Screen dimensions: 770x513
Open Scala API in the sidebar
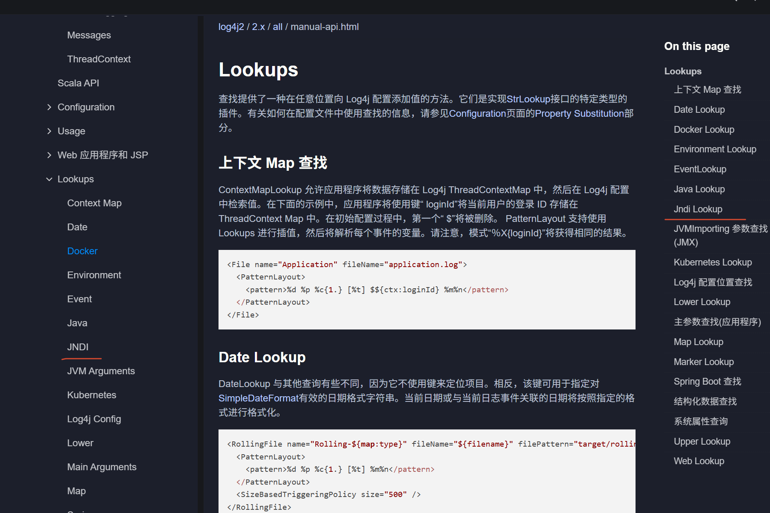pos(78,83)
